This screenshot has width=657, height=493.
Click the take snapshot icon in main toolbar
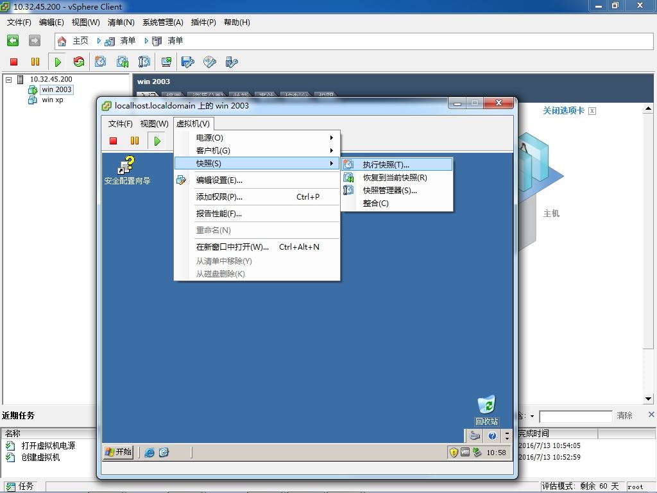[x=100, y=62]
